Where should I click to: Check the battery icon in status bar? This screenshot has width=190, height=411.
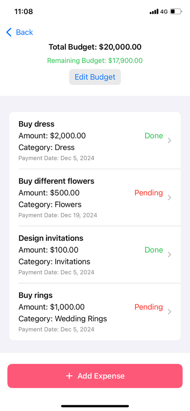(x=176, y=12)
